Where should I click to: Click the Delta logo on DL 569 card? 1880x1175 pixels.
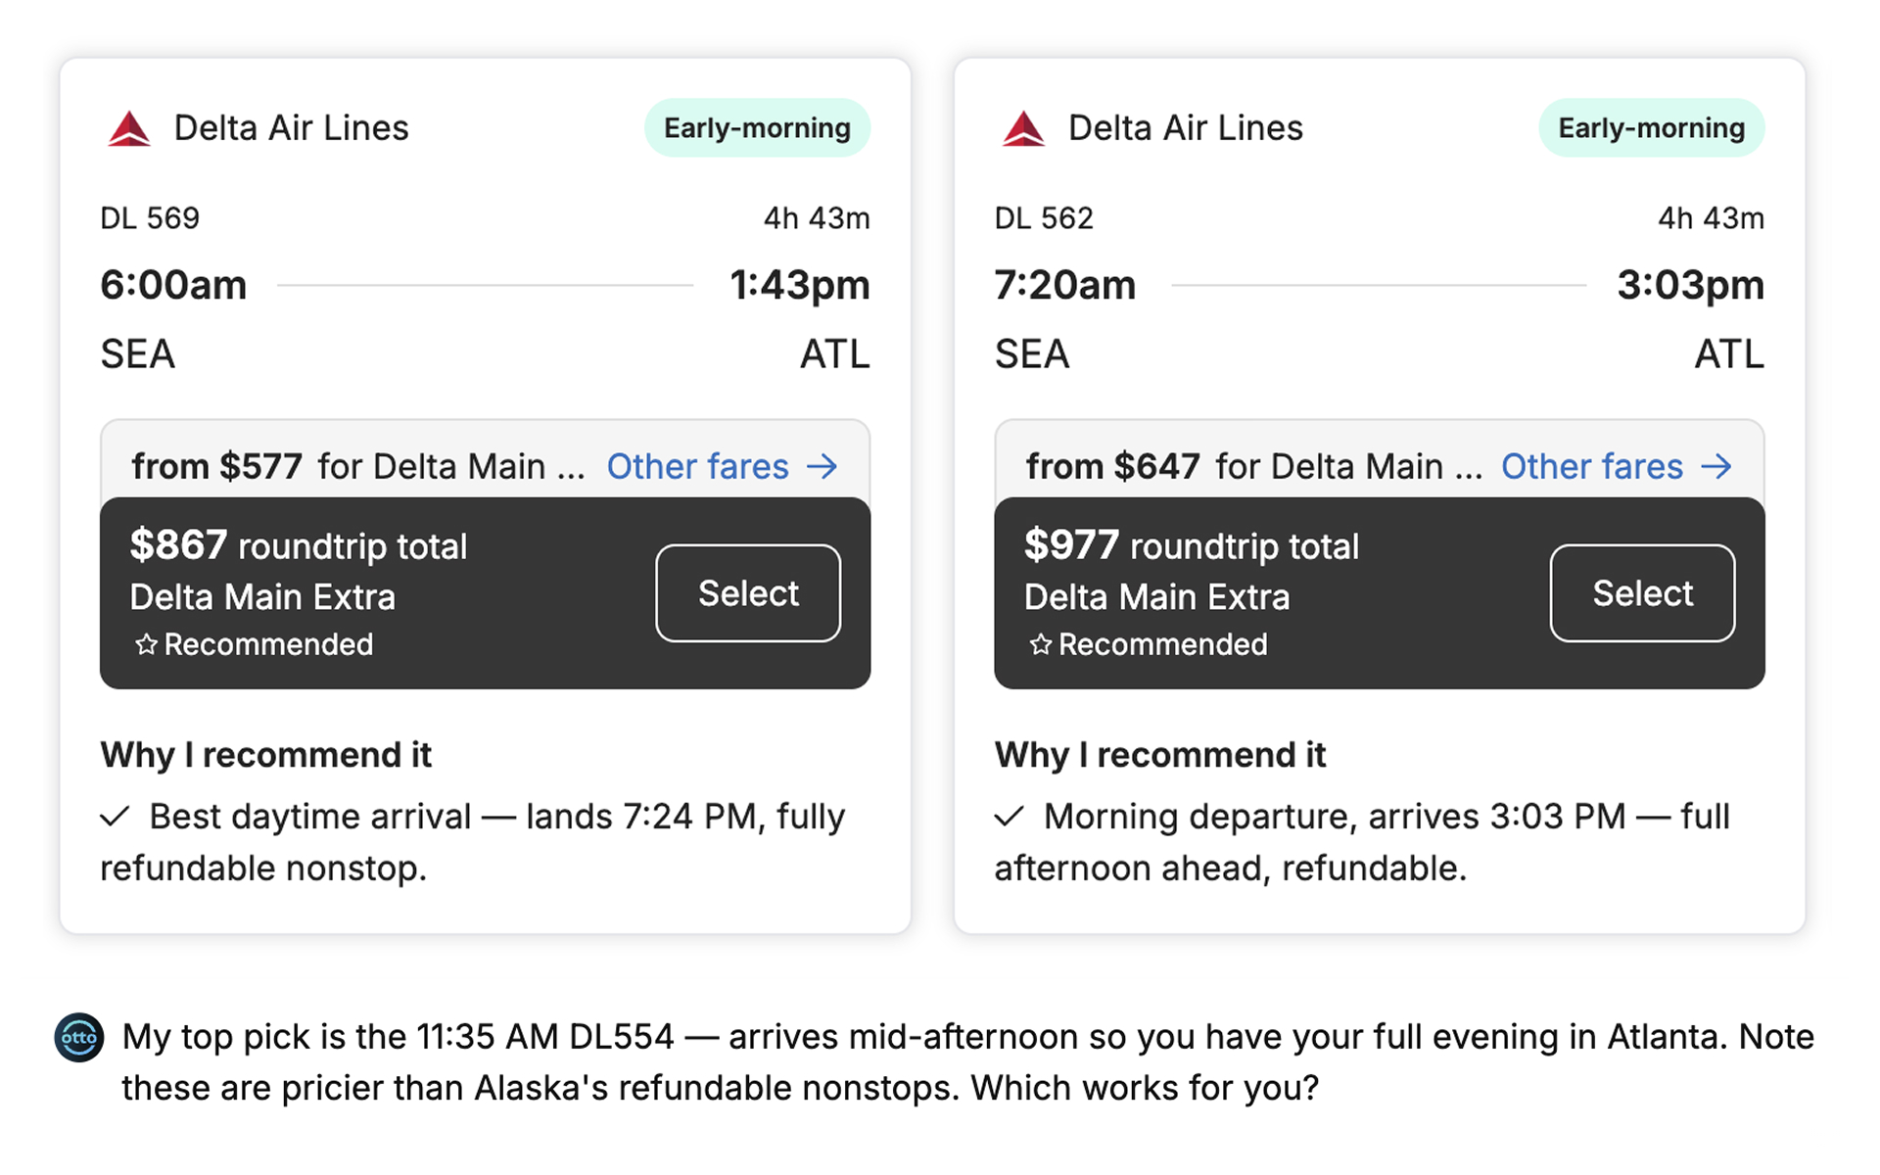(129, 128)
